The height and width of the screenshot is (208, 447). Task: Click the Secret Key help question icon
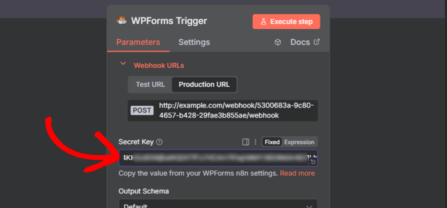pyautogui.click(x=159, y=142)
